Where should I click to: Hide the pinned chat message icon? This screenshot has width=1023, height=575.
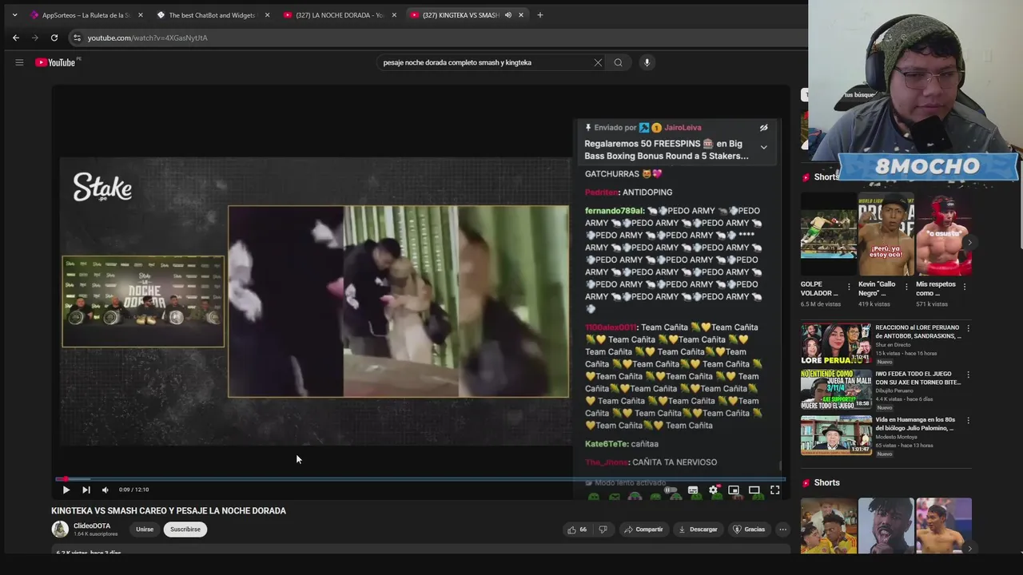click(763, 128)
